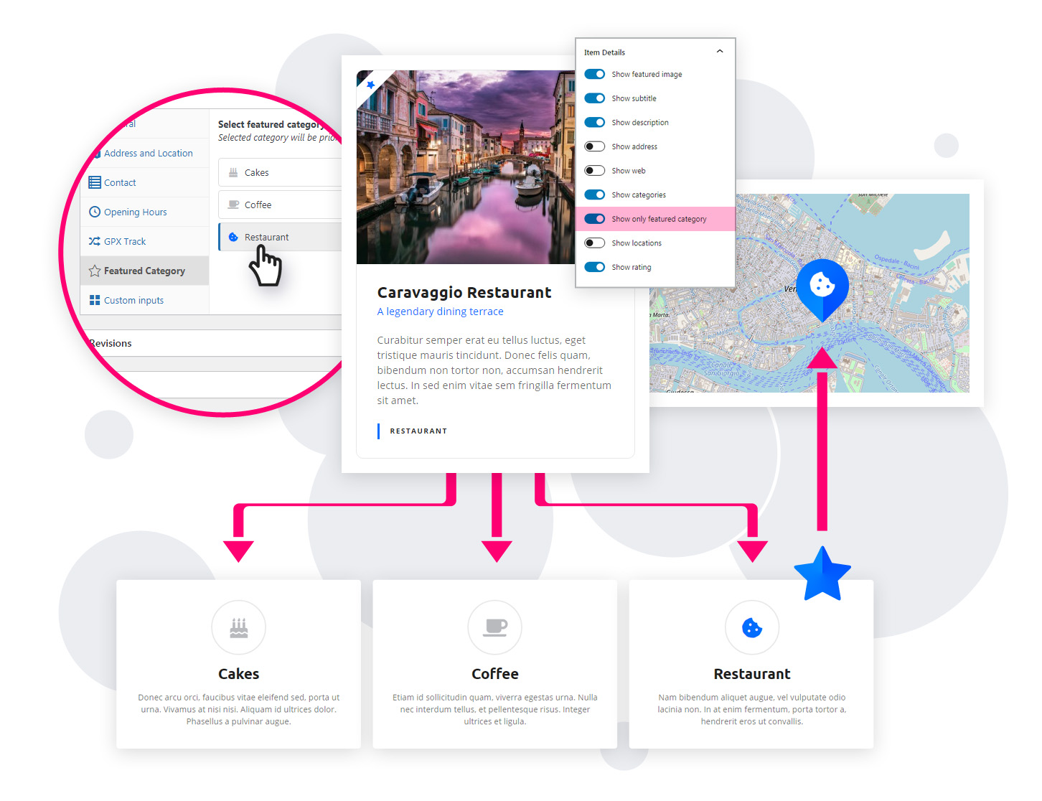
Task: Expand the Revisions section
Action: pos(215,343)
